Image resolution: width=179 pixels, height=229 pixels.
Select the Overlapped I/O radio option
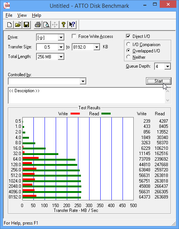point(128,51)
